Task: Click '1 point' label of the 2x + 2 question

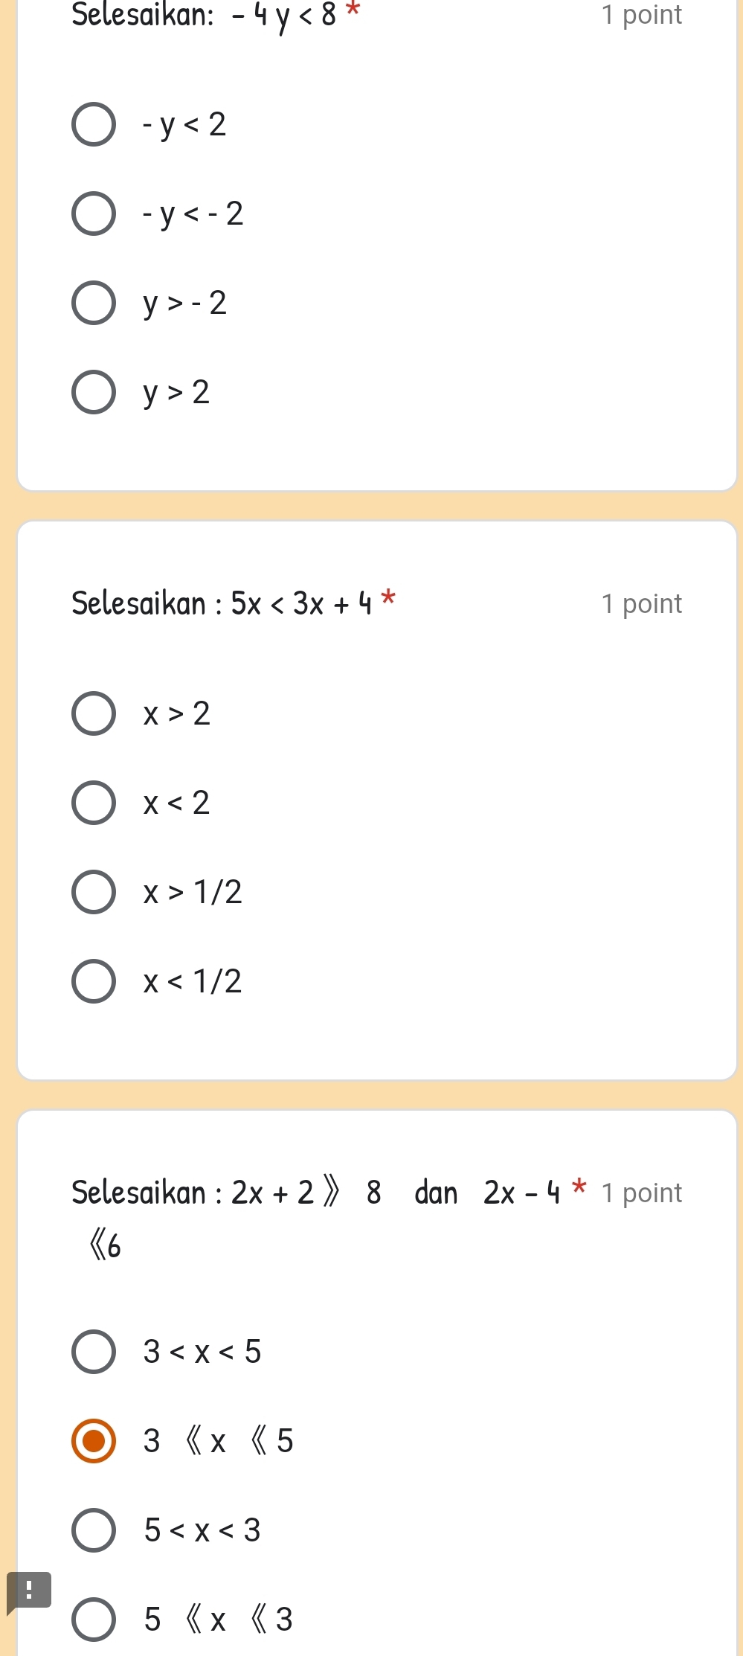Action: [641, 1193]
